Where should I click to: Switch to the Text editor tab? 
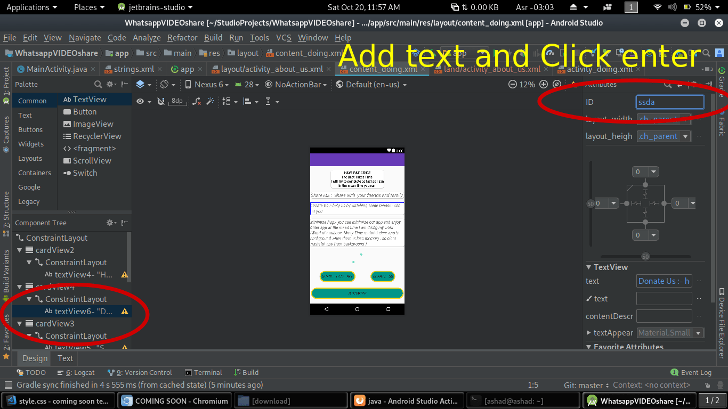point(65,358)
